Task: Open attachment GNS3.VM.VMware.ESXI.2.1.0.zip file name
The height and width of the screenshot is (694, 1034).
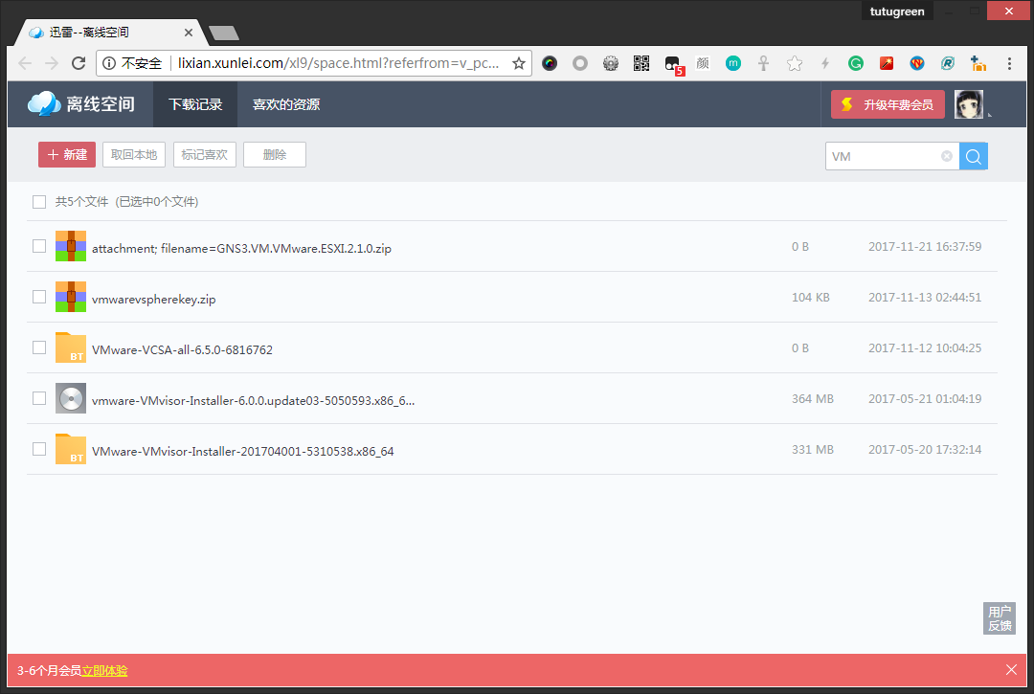Action: [241, 249]
